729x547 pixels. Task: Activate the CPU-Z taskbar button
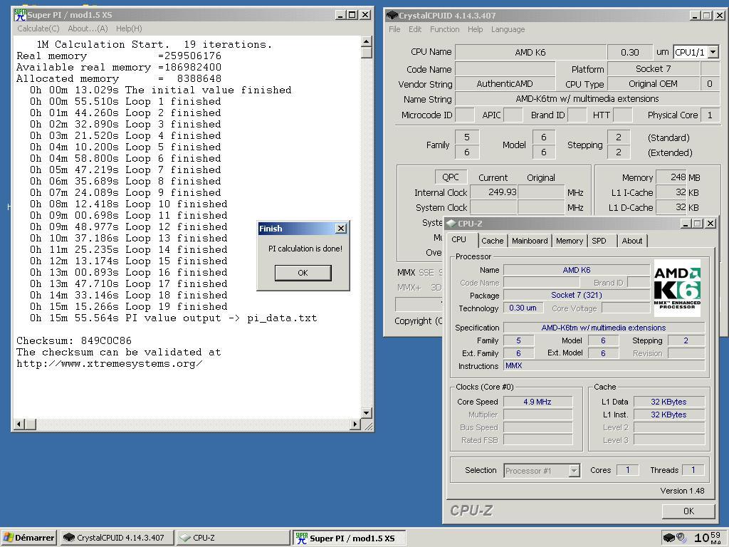click(x=233, y=538)
